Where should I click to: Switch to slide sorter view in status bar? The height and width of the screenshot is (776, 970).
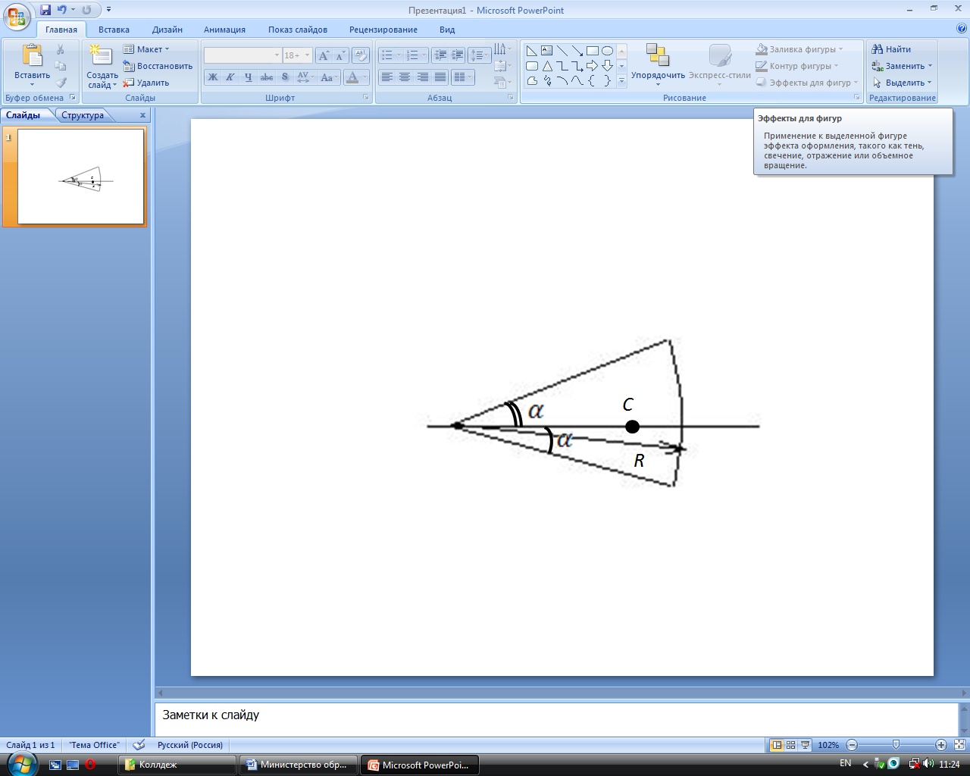tap(790, 745)
